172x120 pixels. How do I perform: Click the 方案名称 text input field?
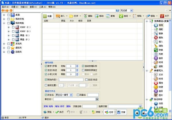point(89,106)
